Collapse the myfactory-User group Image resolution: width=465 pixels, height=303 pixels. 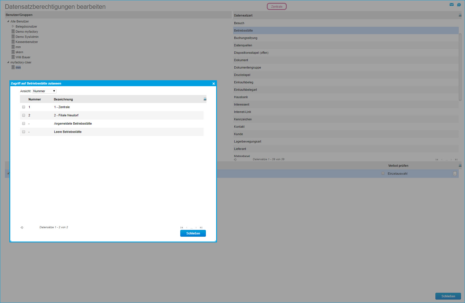[8, 62]
